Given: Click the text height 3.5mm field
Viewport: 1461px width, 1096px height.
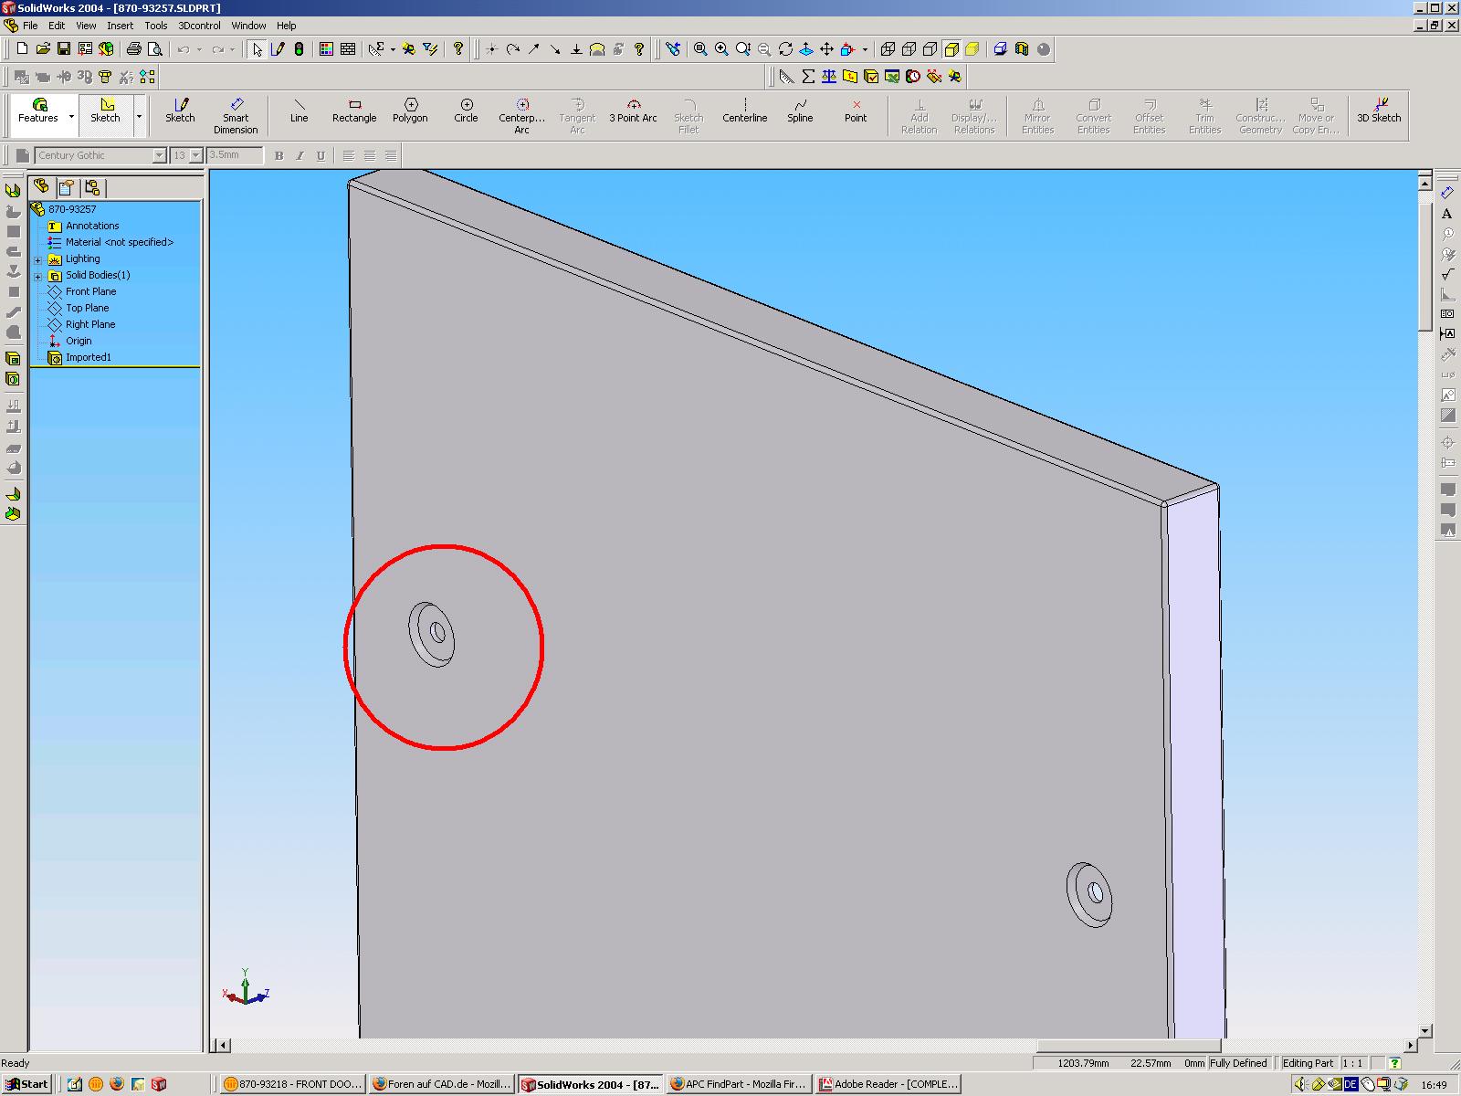Looking at the screenshot, I should [x=235, y=156].
